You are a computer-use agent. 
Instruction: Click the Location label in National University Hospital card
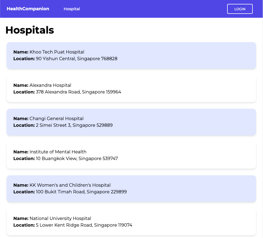24,225
